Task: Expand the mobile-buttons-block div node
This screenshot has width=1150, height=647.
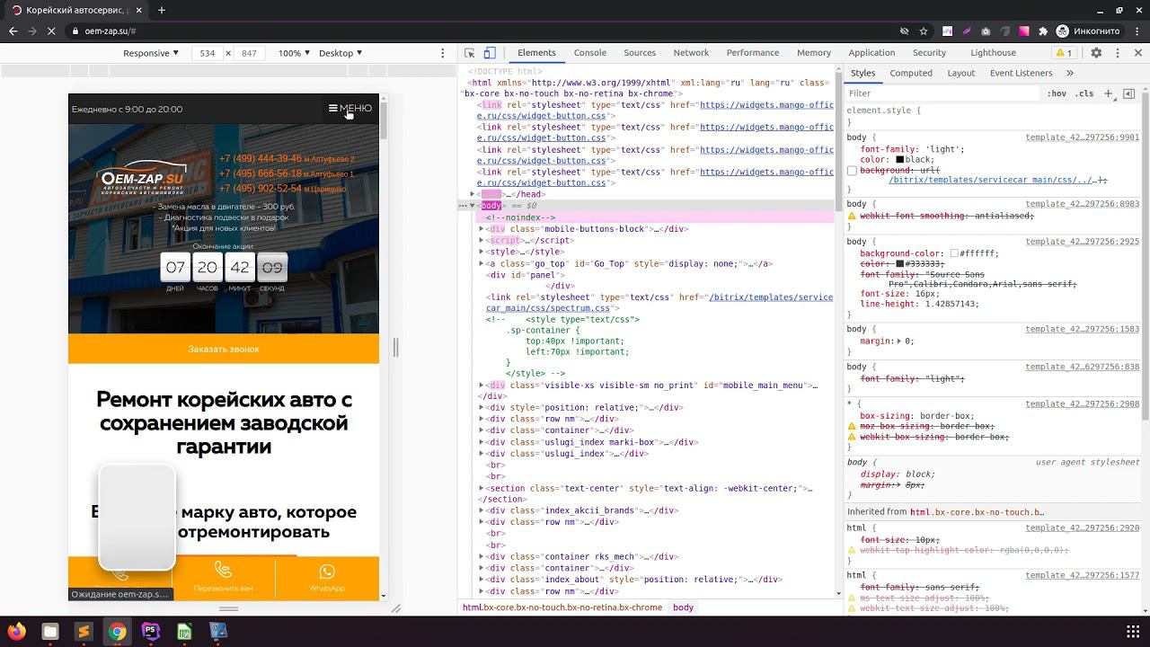Action: pos(482,229)
